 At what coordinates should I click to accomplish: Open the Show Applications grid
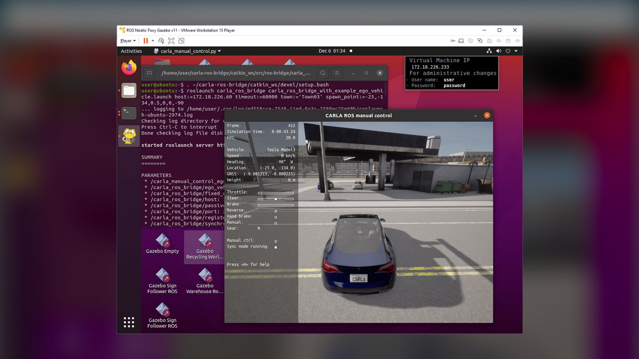click(x=129, y=322)
